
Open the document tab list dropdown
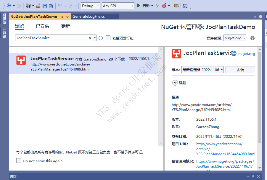255,17
